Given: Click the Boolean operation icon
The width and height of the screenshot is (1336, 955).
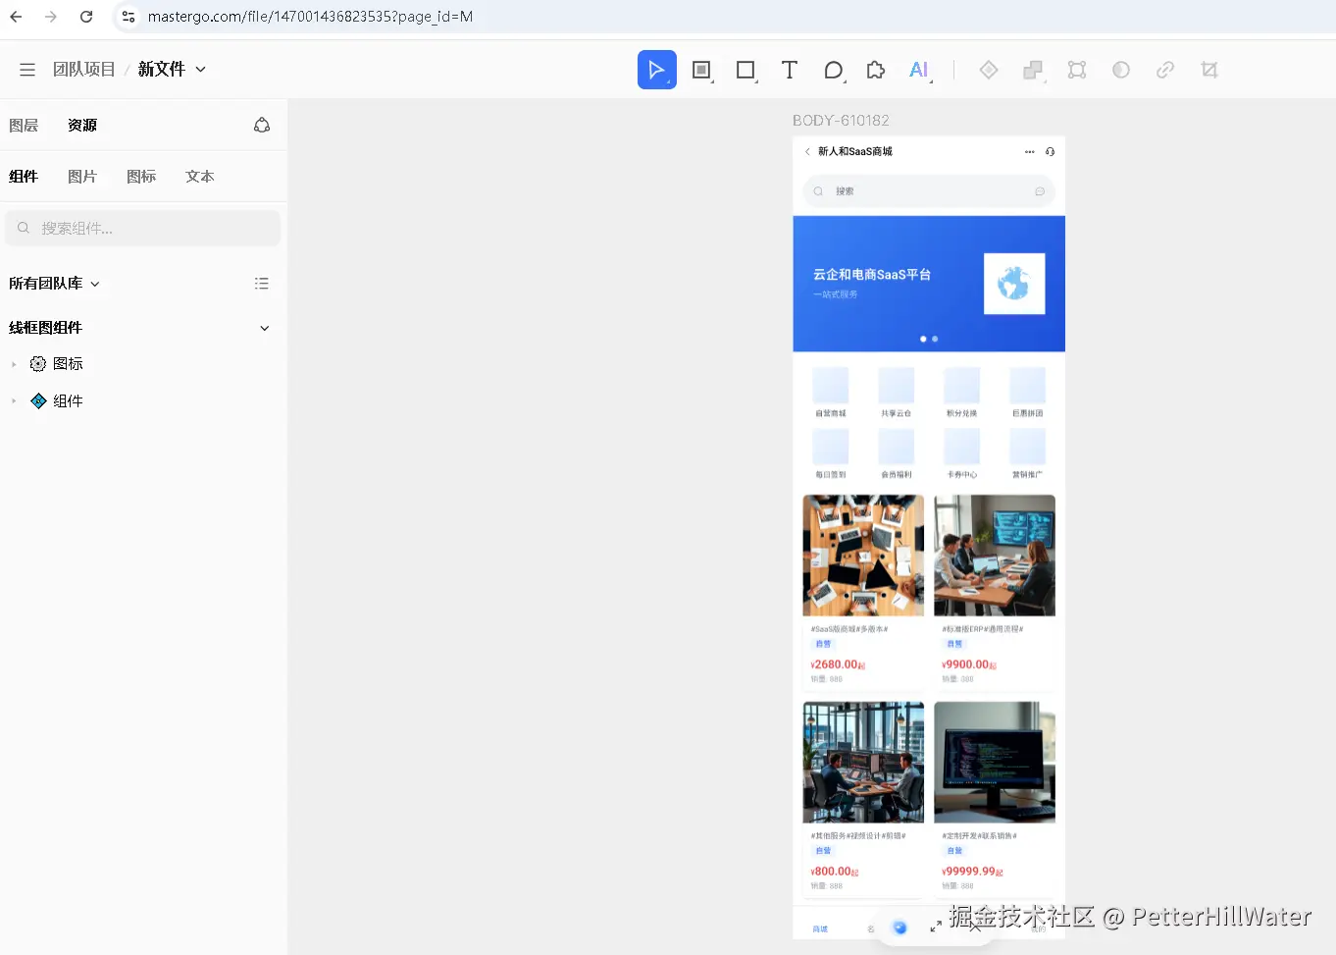Looking at the screenshot, I should pos(1033,70).
